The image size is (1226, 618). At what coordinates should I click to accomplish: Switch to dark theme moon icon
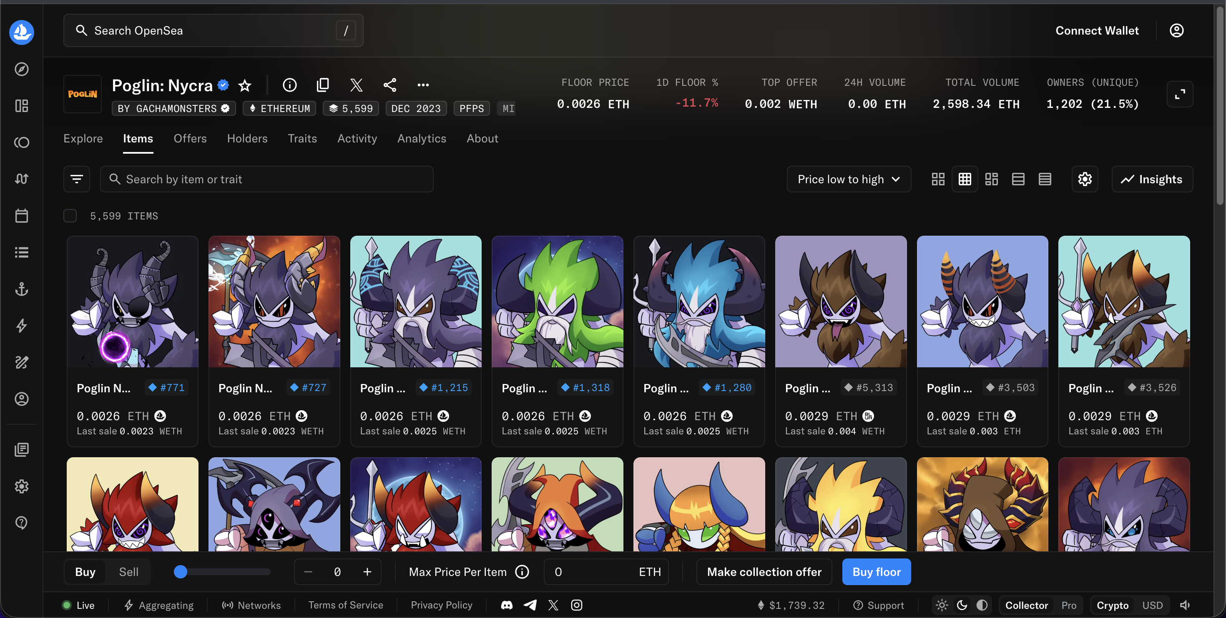(x=962, y=605)
